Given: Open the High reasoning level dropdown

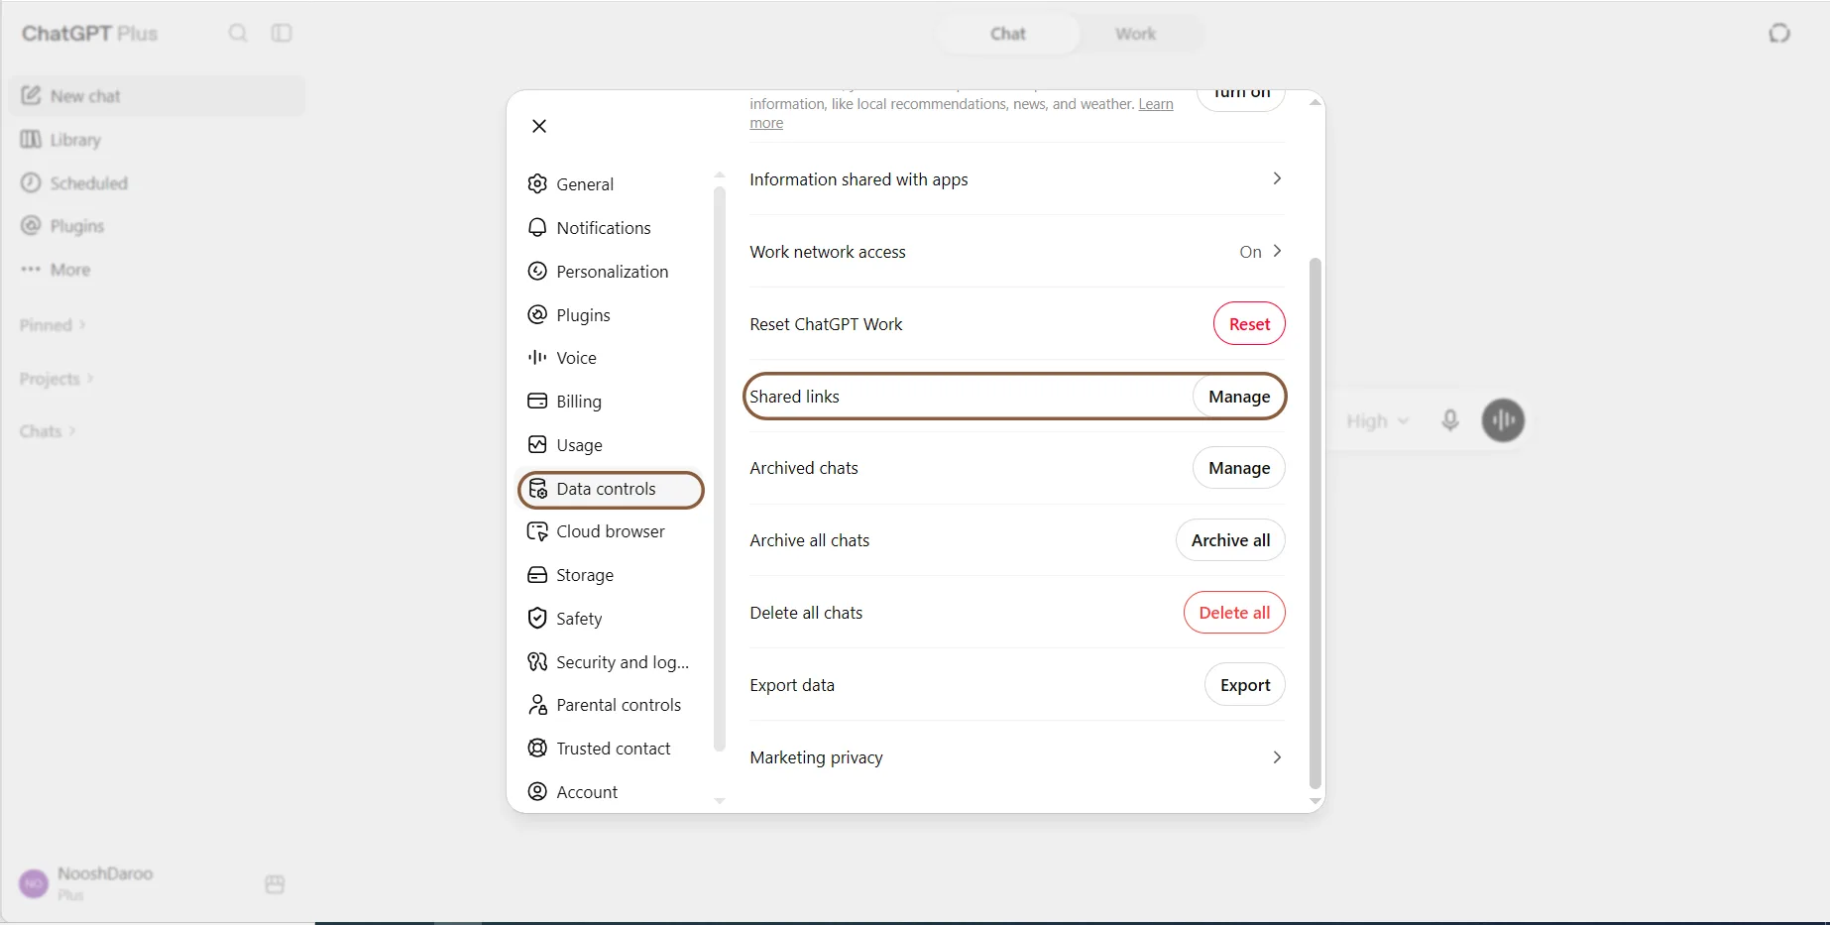Looking at the screenshot, I should (1377, 420).
